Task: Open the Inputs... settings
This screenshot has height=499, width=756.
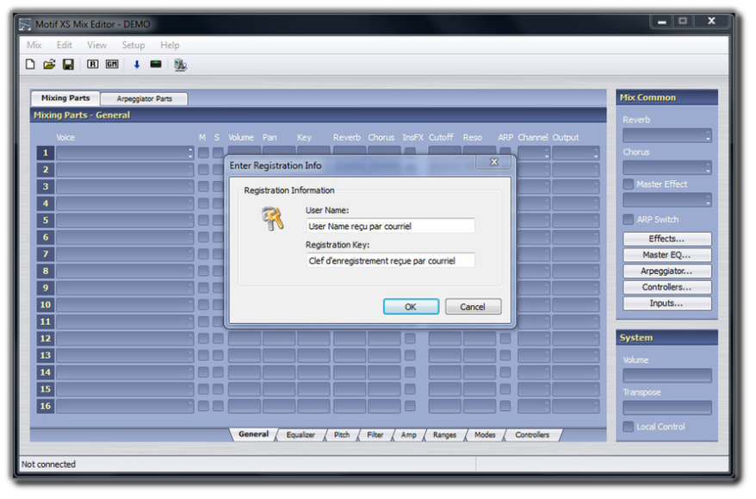Action: (666, 303)
